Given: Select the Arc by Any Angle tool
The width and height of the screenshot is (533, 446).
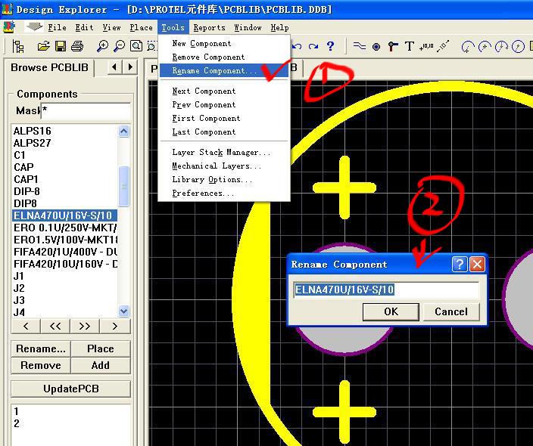Looking at the screenshot, I should tap(501, 47).
